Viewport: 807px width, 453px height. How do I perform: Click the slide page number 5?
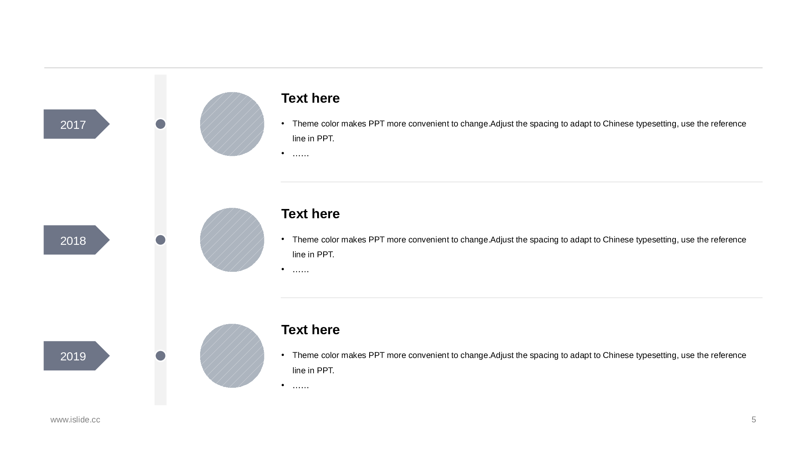coord(754,420)
